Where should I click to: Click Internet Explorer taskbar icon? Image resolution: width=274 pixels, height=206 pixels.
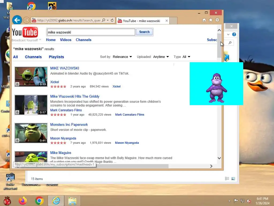(x=56, y=201)
